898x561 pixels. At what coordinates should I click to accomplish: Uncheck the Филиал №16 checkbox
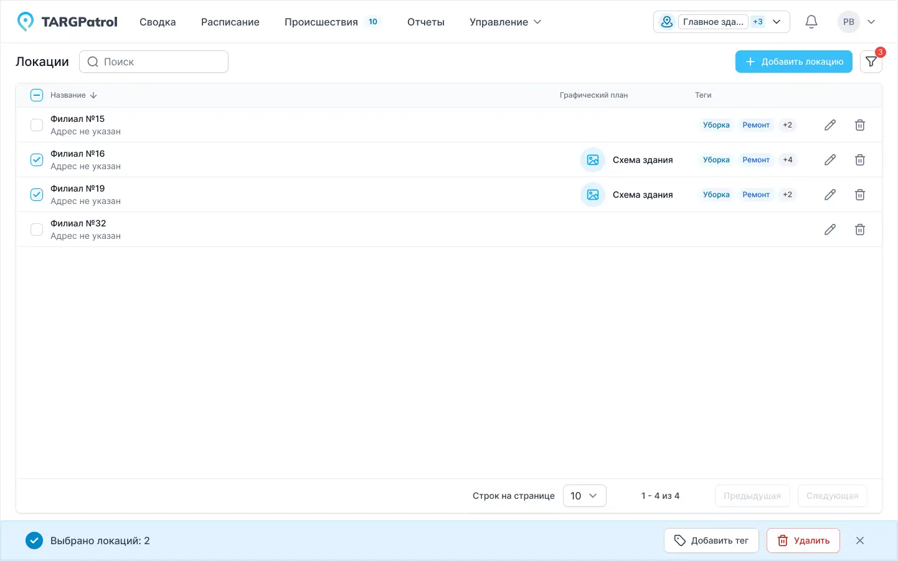click(x=37, y=160)
